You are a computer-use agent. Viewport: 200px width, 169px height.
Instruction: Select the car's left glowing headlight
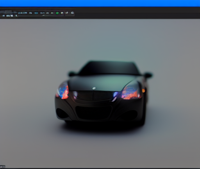tap(63, 91)
